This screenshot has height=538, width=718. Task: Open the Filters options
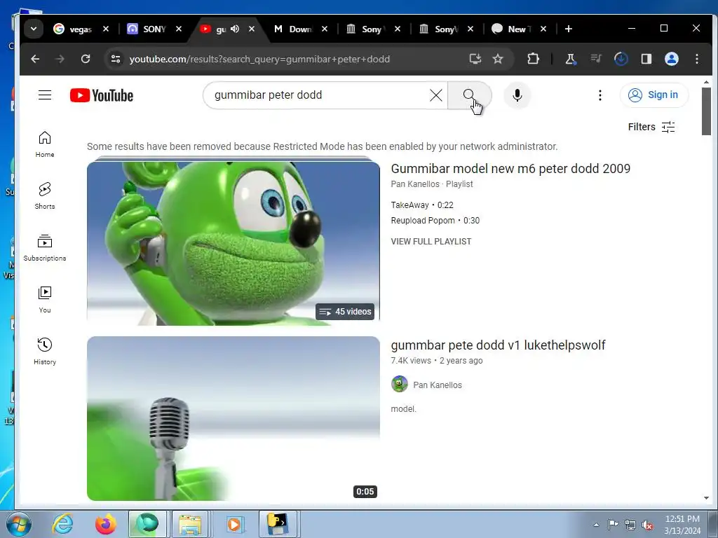(x=651, y=127)
